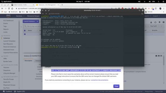This screenshot has width=166, height=93.
Task: Open the Apps shortcut in bookmarks bar
Action: (4, 12)
